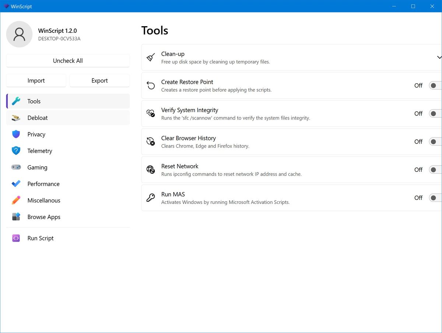Expand the Clean-up section chevron

(439, 58)
